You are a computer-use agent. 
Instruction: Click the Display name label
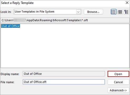10,74
